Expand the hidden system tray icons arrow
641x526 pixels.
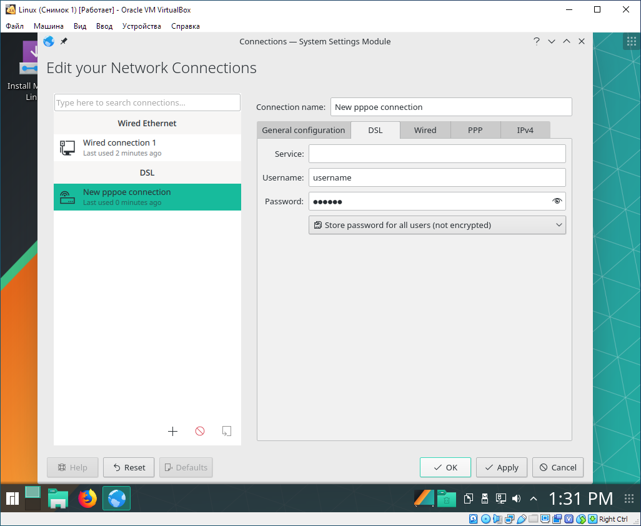[x=534, y=499]
